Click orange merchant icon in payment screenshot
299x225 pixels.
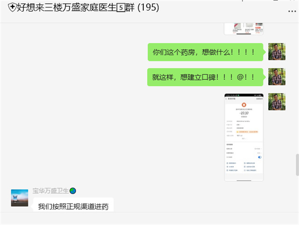pos(243,105)
